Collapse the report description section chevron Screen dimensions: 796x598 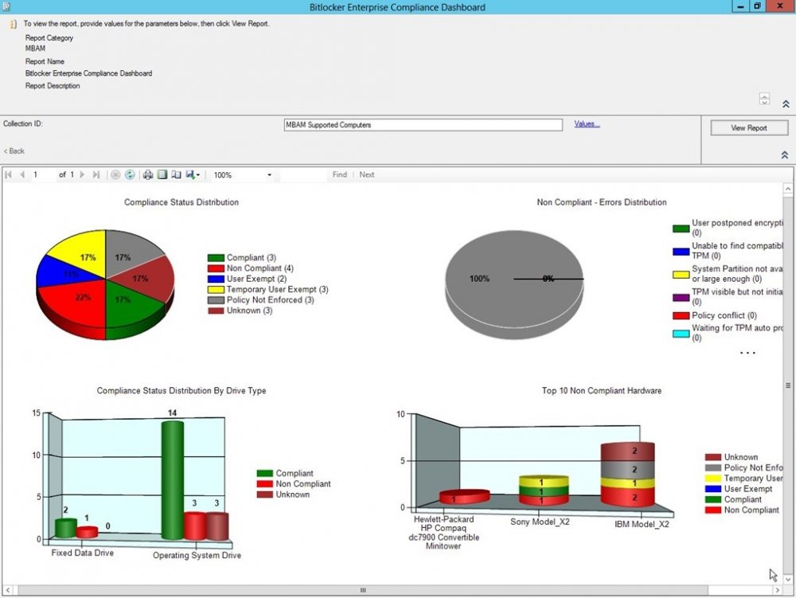pos(786,104)
